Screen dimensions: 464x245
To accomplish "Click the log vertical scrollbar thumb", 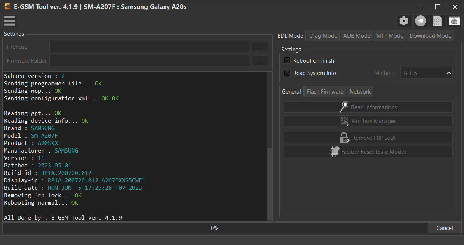I will [270, 183].
